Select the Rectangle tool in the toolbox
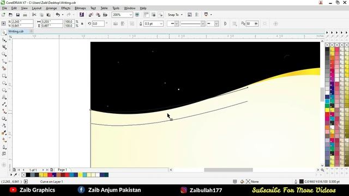The height and width of the screenshot is (196, 349). [4, 76]
